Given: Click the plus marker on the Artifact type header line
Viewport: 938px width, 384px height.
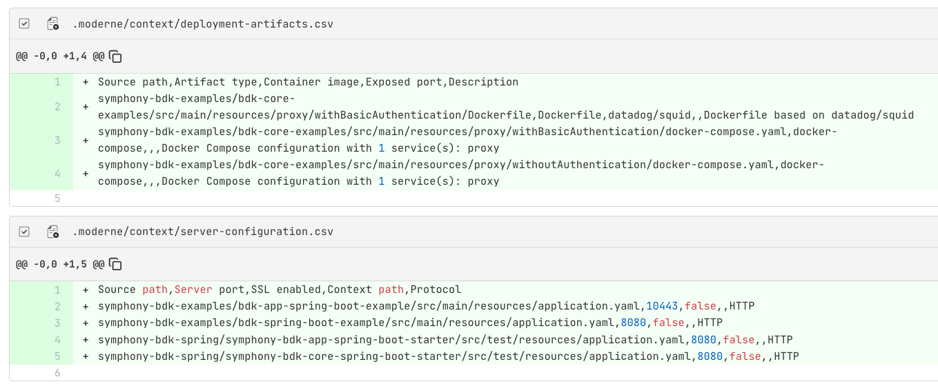Looking at the screenshot, I should (86, 82).
